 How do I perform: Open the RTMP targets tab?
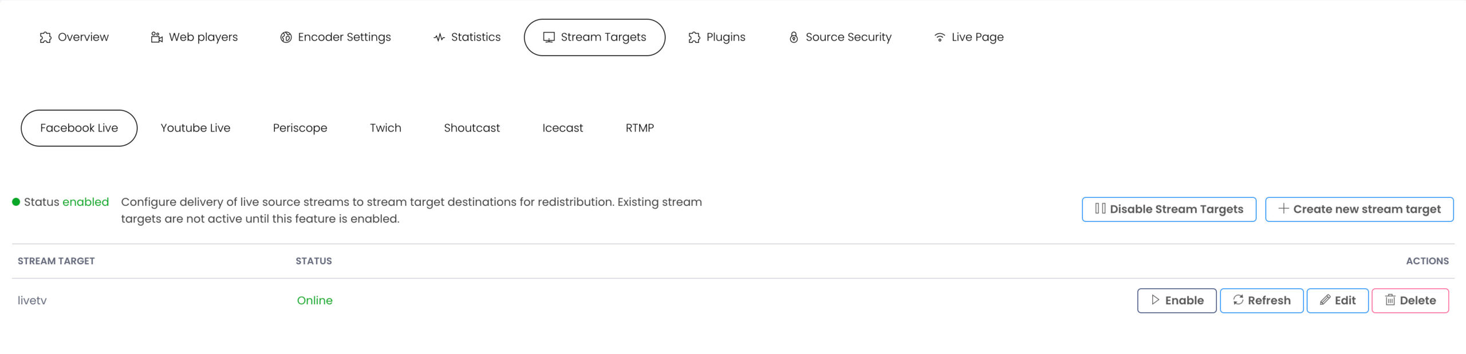tap(640, 128)
